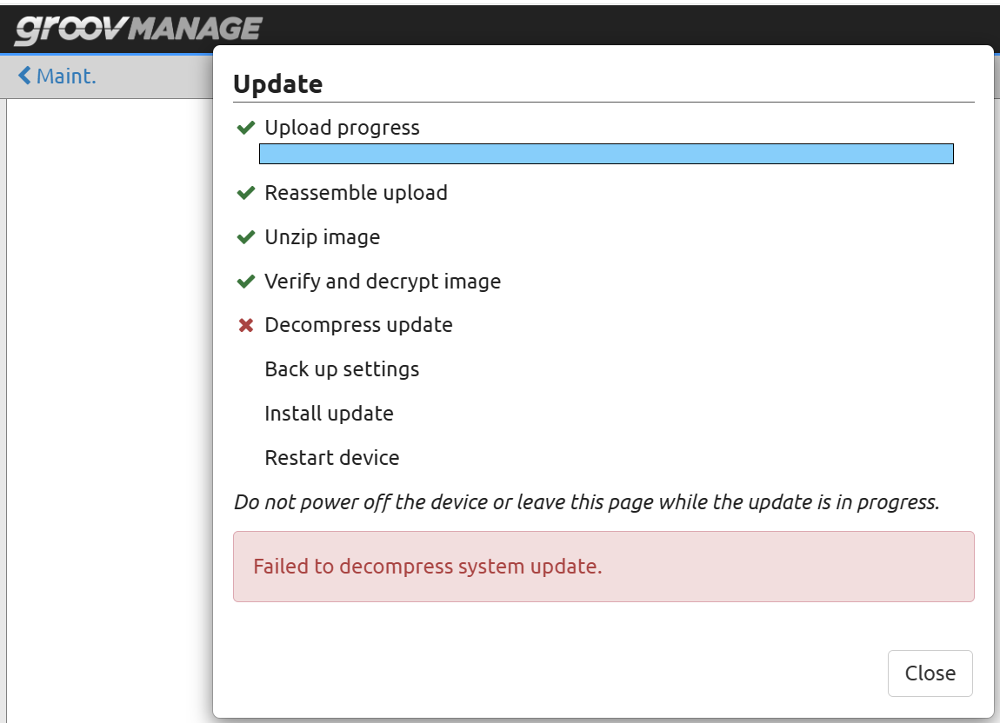Click the Upload progress step label
The image size is (1000, 723).
tap(342, 128)
